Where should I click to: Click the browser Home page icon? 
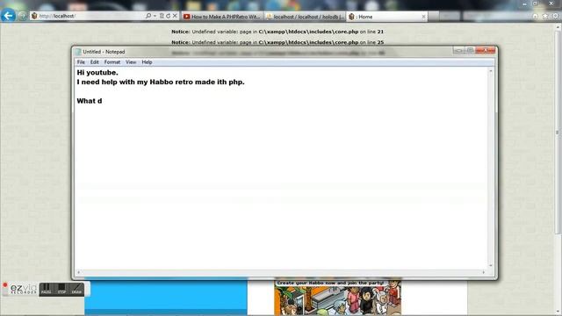pyautogui.click(x=535, y=16)
